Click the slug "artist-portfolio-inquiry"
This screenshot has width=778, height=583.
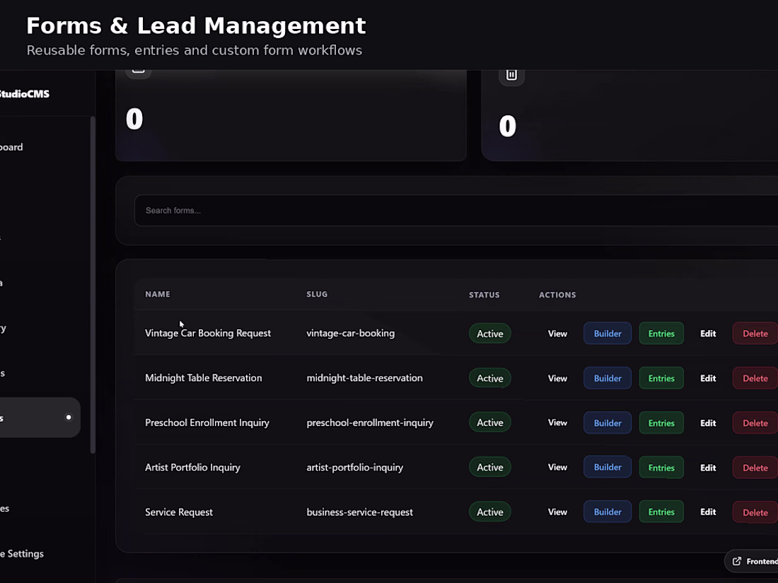point(355,468)
